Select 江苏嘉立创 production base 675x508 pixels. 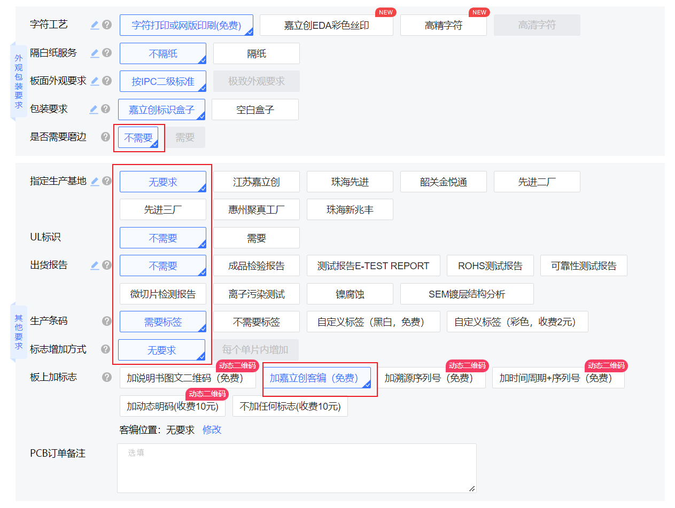(256, 182)
